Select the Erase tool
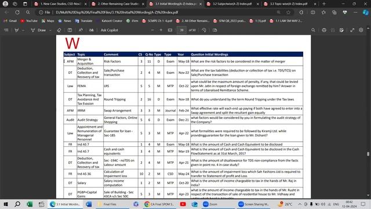 [59, 30]
